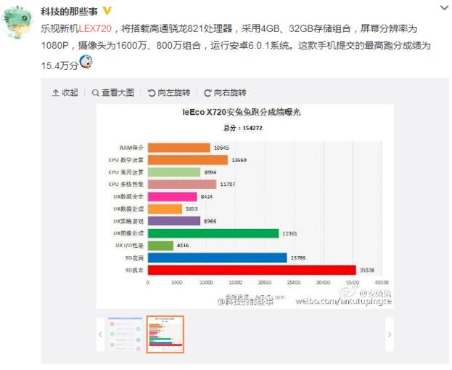452x370 pixels.
Task: Click the green UX bar valued 22361
Action: (213, 233)
